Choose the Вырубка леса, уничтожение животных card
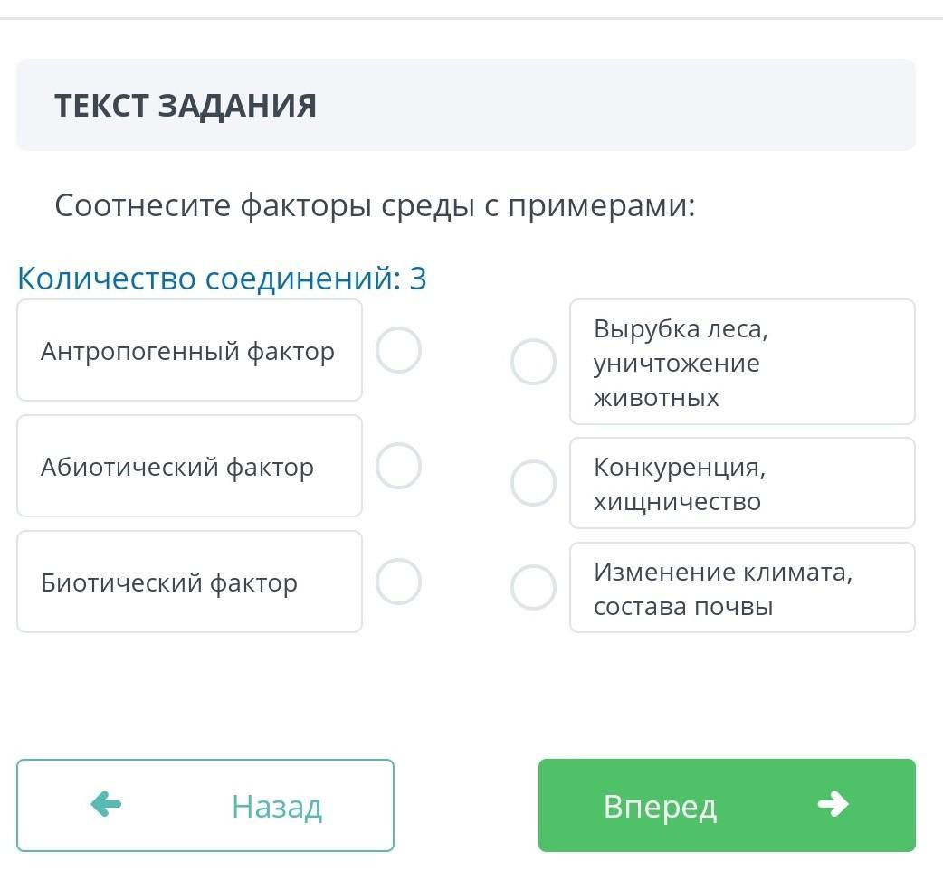This screenshot has height=871, width=943. [742, 362]
